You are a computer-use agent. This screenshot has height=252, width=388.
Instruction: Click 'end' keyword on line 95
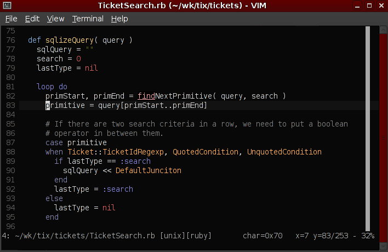[52, 217]
